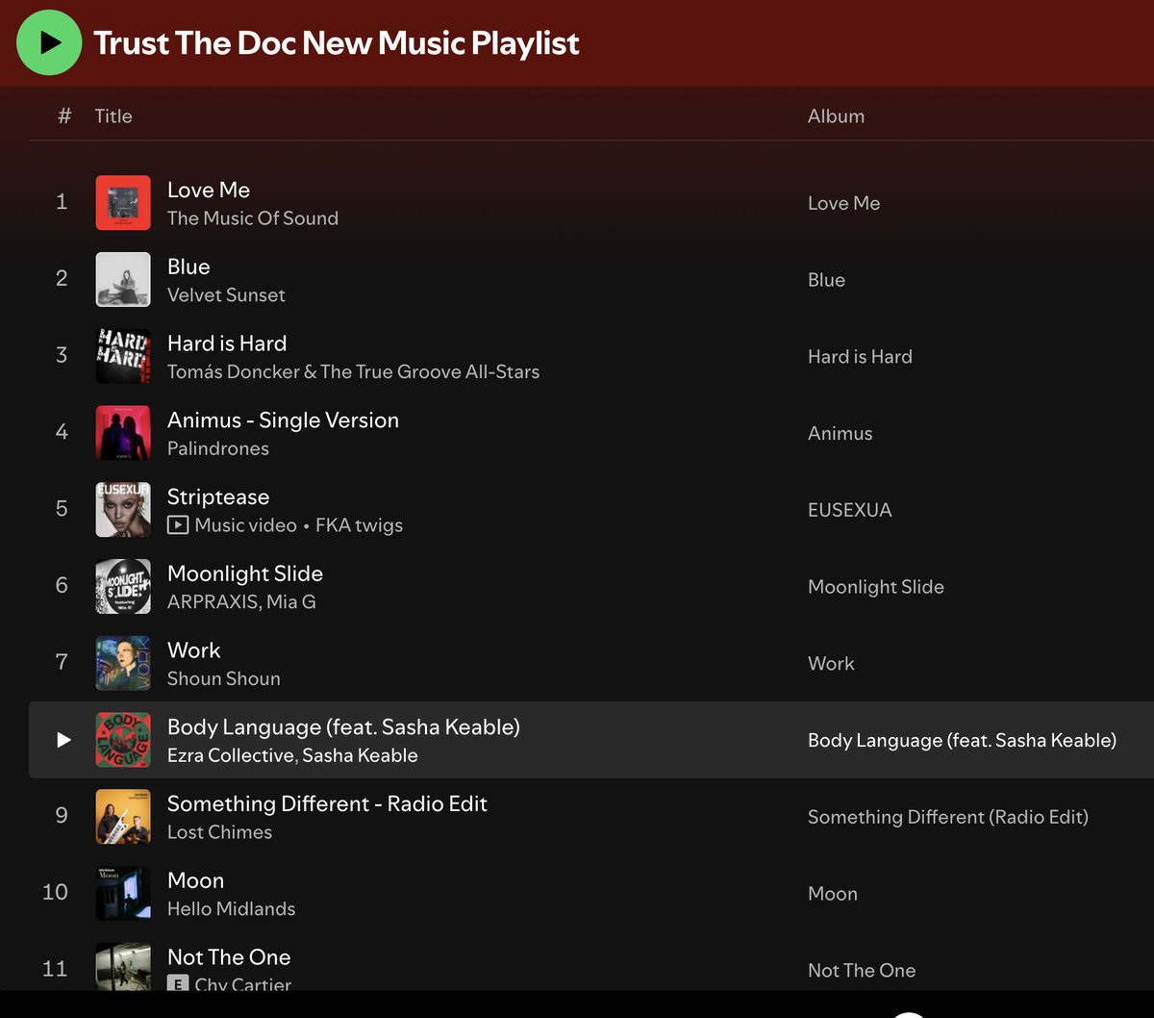The width and height of the screenshot is (1154, 1018).
Task: Open the album EUSEXUA
Action: [x=850, y=510]
